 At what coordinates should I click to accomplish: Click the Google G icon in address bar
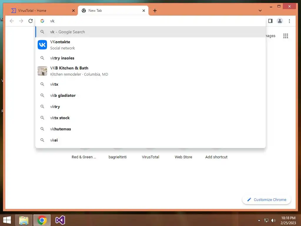pos(42,21)
